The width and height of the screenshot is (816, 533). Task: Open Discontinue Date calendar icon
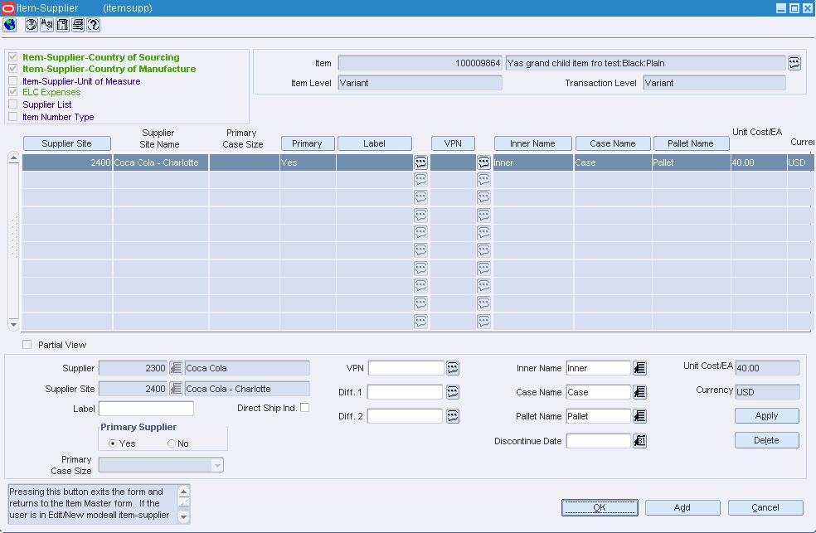point(639,441)
